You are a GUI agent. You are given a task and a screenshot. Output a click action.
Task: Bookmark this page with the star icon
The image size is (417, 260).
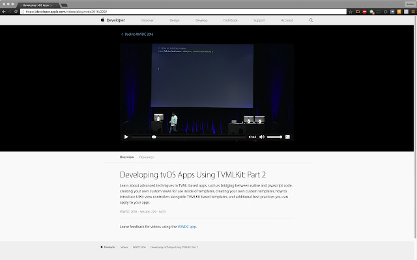[351, 12]
